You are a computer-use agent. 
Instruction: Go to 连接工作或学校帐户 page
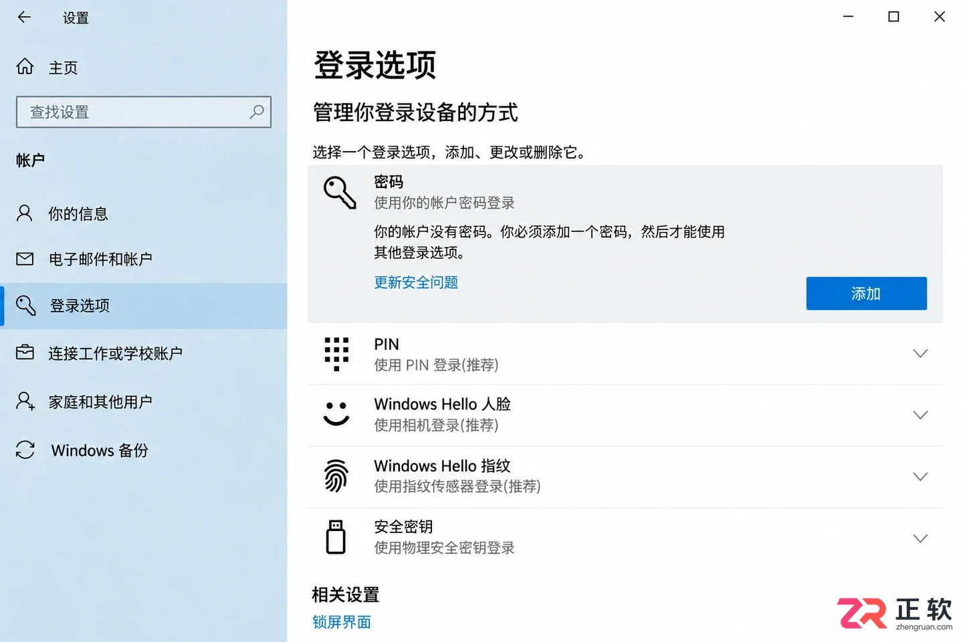tap(144, 352)
